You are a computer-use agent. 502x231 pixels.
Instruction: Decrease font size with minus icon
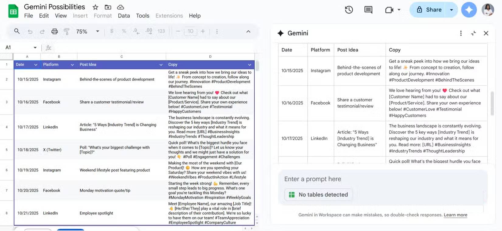(x=178, y=31)
